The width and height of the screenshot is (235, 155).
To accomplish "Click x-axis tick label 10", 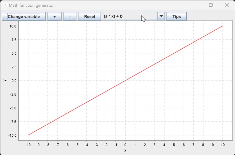I will pos(223,145).
